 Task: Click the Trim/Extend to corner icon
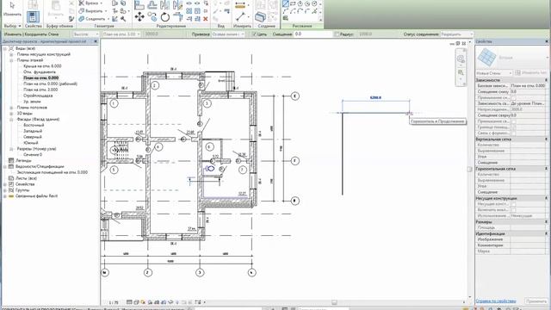coord(178,16)
